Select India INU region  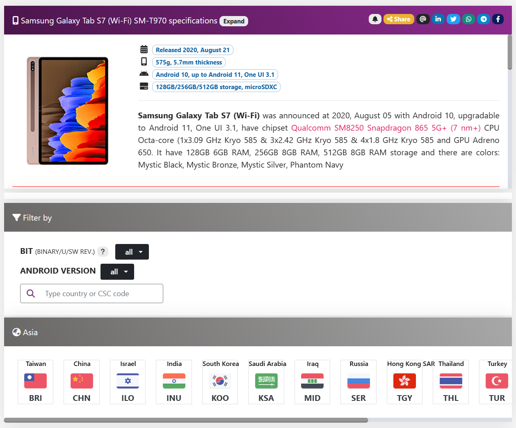coord(174,382)
